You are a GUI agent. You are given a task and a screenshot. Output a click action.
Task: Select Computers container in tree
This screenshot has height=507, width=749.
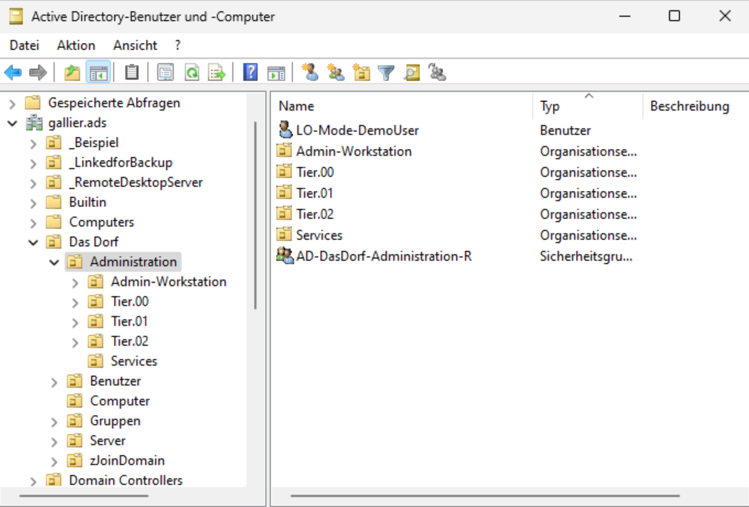coord(101,222)
